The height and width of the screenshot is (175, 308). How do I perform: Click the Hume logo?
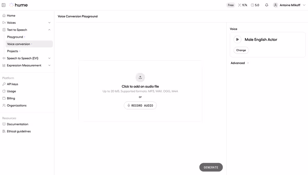click(18, 5)
